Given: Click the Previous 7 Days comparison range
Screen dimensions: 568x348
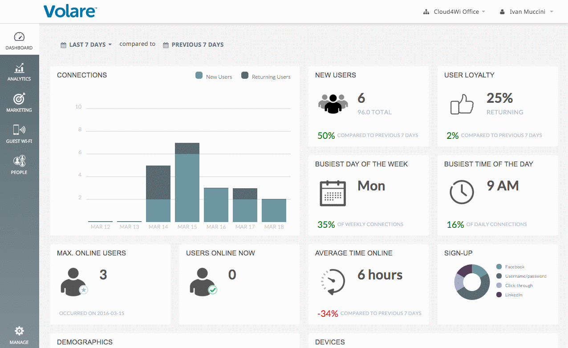Looking at the screenshot, I should (x=193, y=45).
